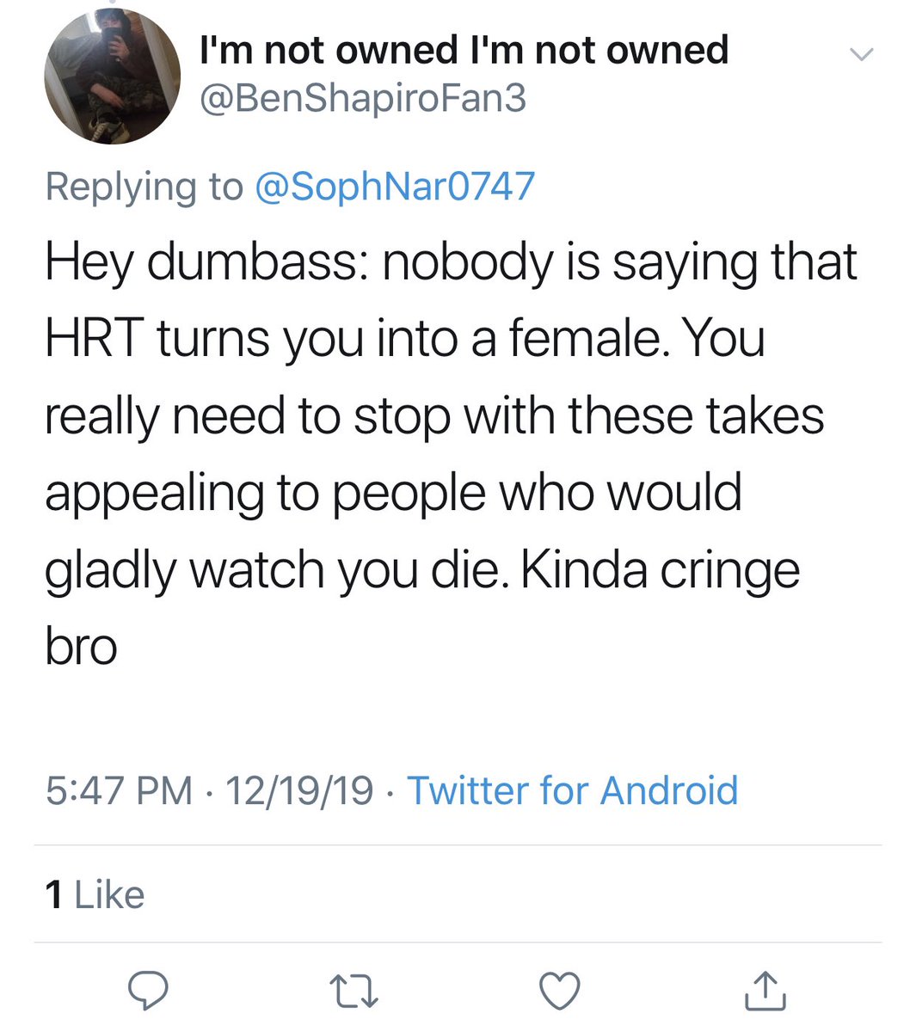Image resolution: width=916 pixels, height=1032 pixels.
Task: Click the final word bro in the tweet
Action: [81, 647]
